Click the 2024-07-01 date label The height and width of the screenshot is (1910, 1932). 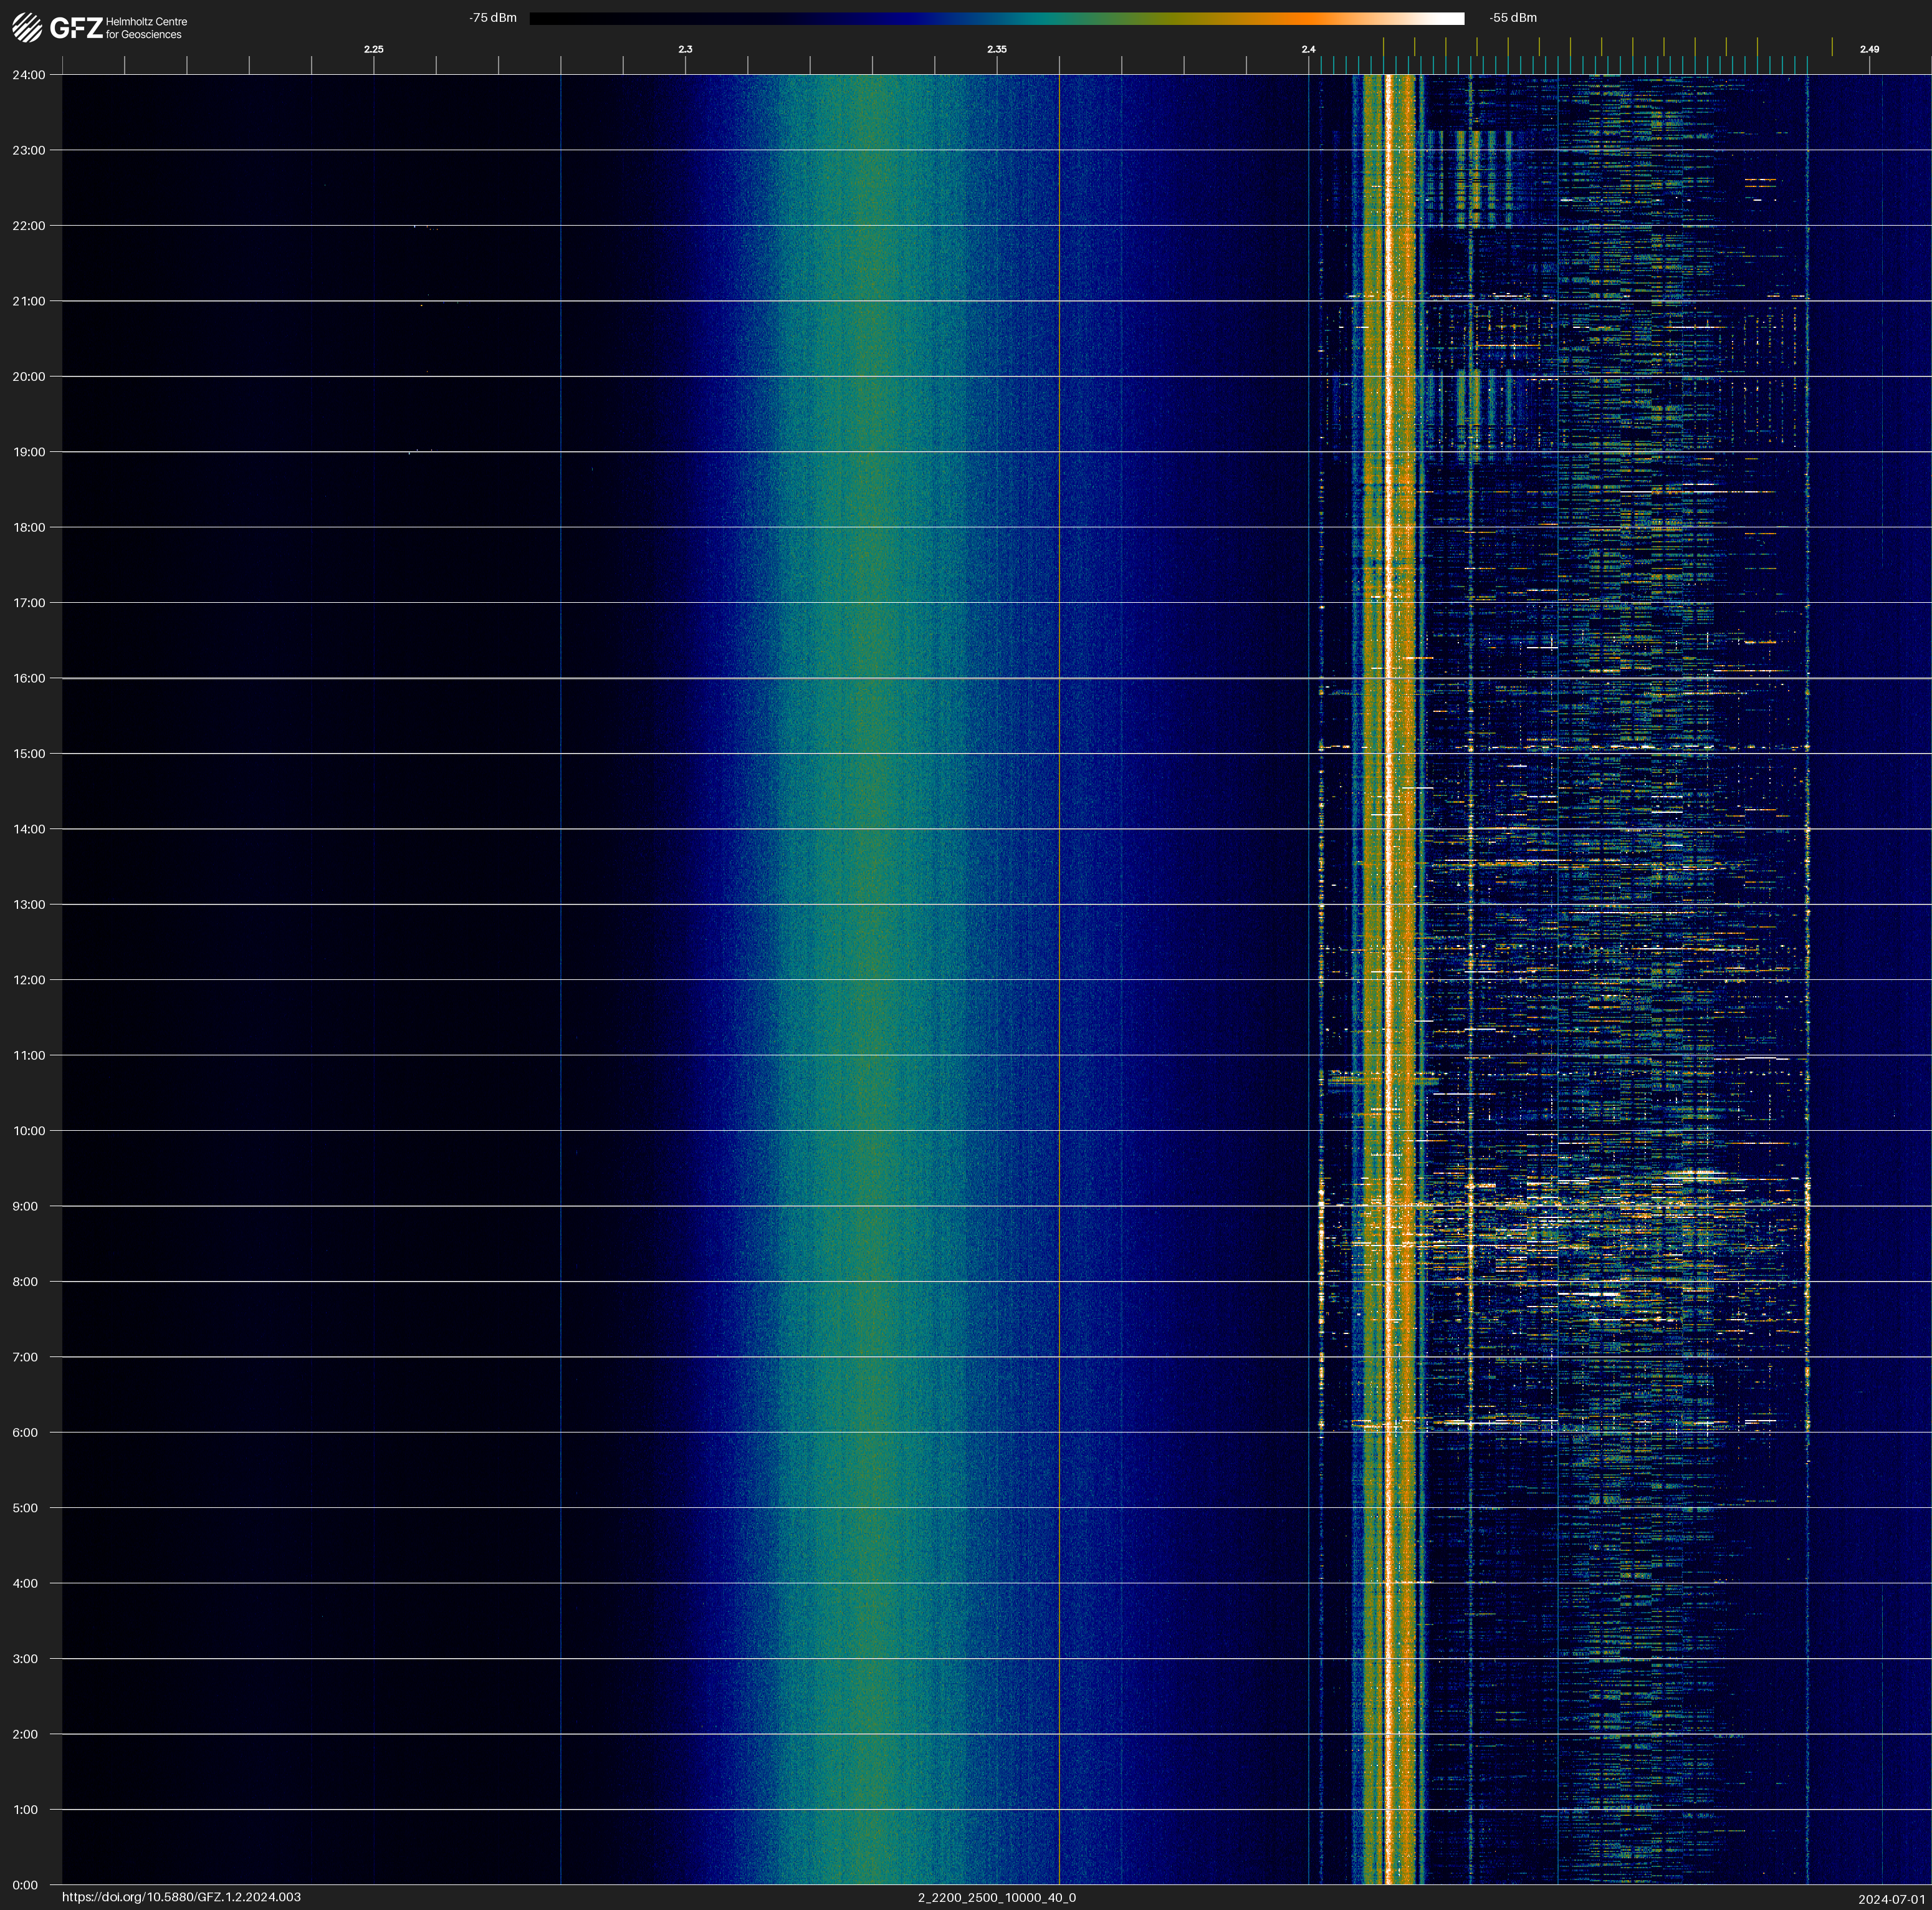[1891, 1899]
